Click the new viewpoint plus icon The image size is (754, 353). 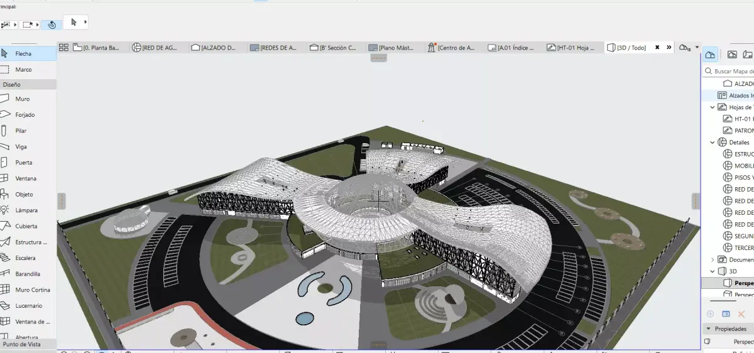[710, 313]
